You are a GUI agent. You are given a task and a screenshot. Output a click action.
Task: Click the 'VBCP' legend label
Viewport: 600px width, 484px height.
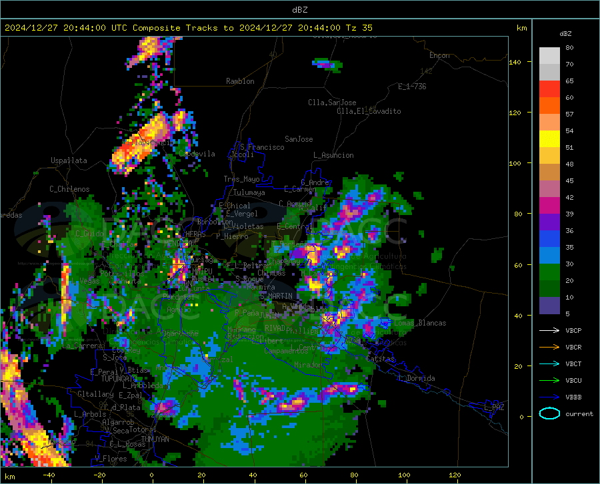[573, 330]
